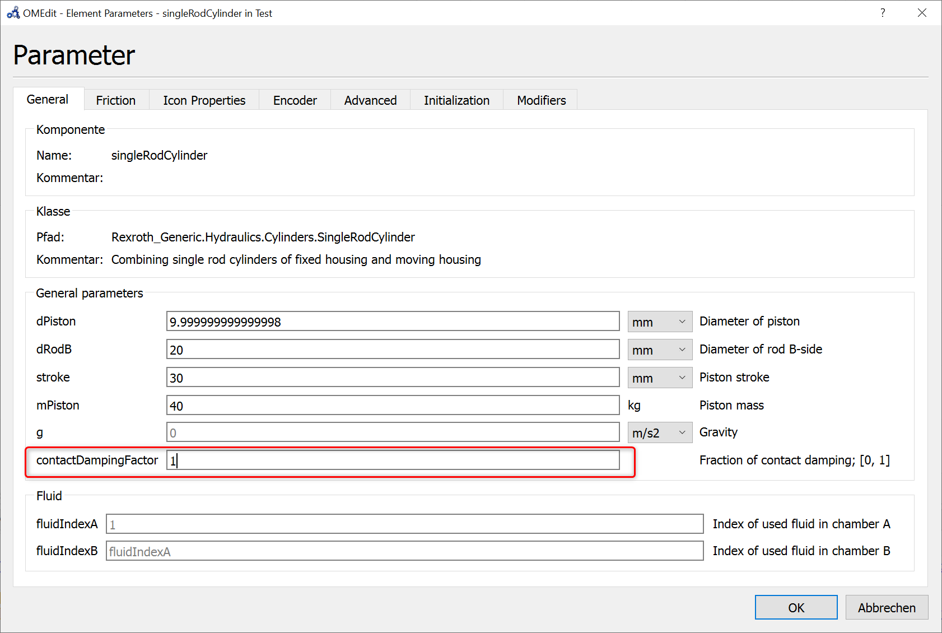Click the stroke value input
Image resolution: width=942 pixels, height=633 pixels.
pyautogui.click(x=393, y=378)
